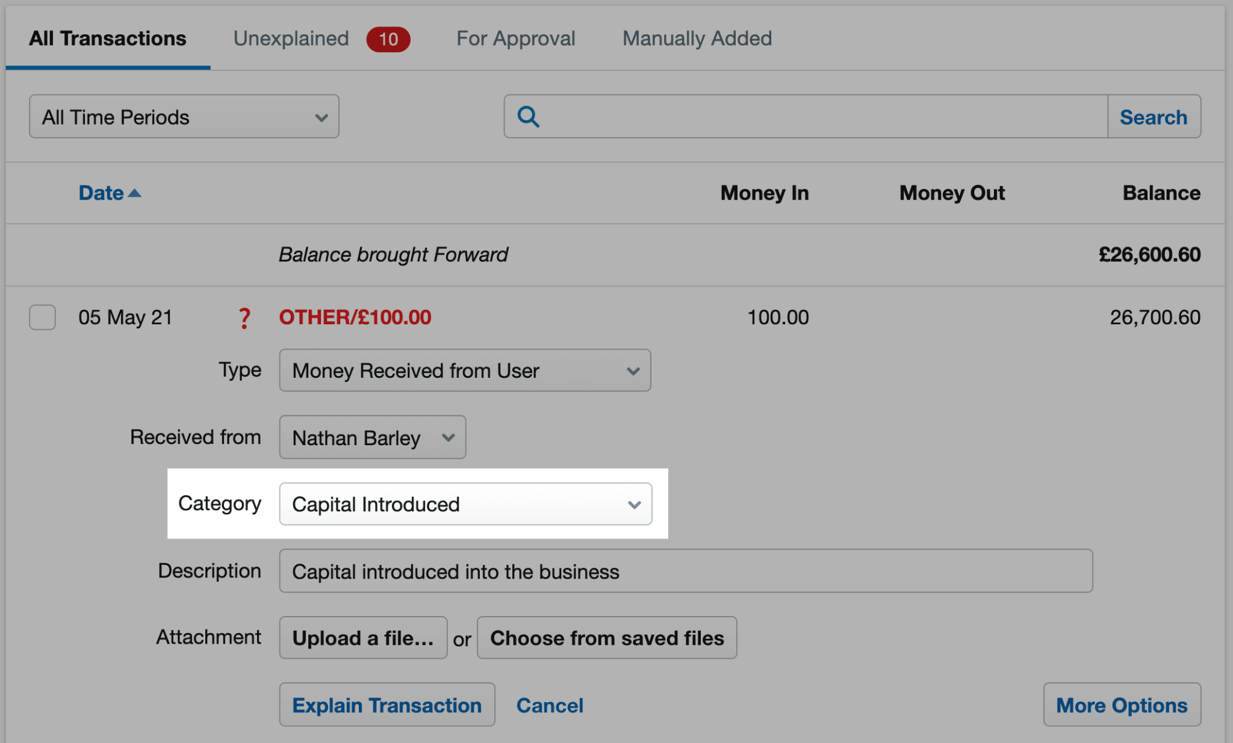This screenshot has height=743, width=1233.
Task: Click Explain Transaction button
Action: point(387,705)
